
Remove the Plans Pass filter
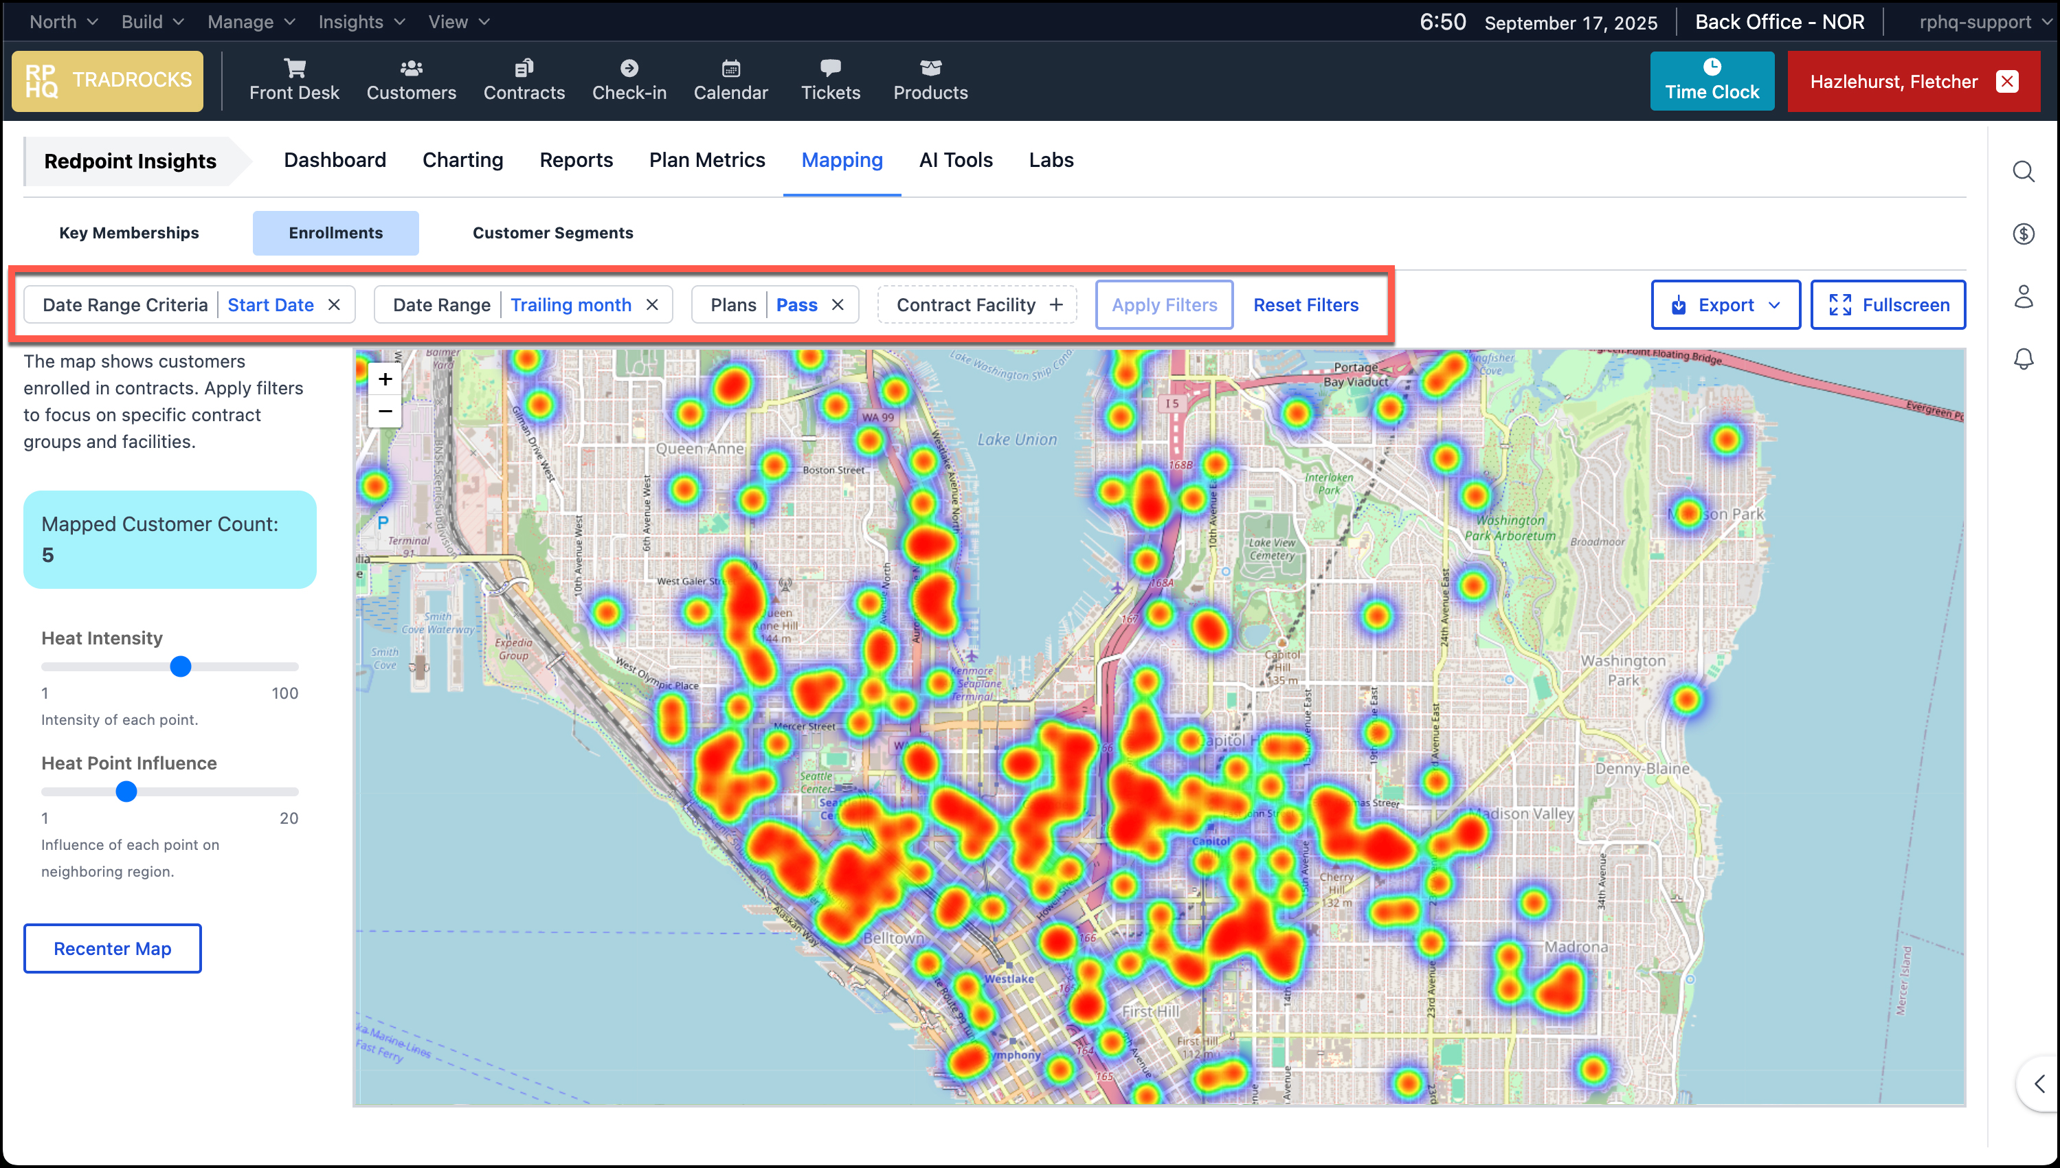click(x=838, y=305)
